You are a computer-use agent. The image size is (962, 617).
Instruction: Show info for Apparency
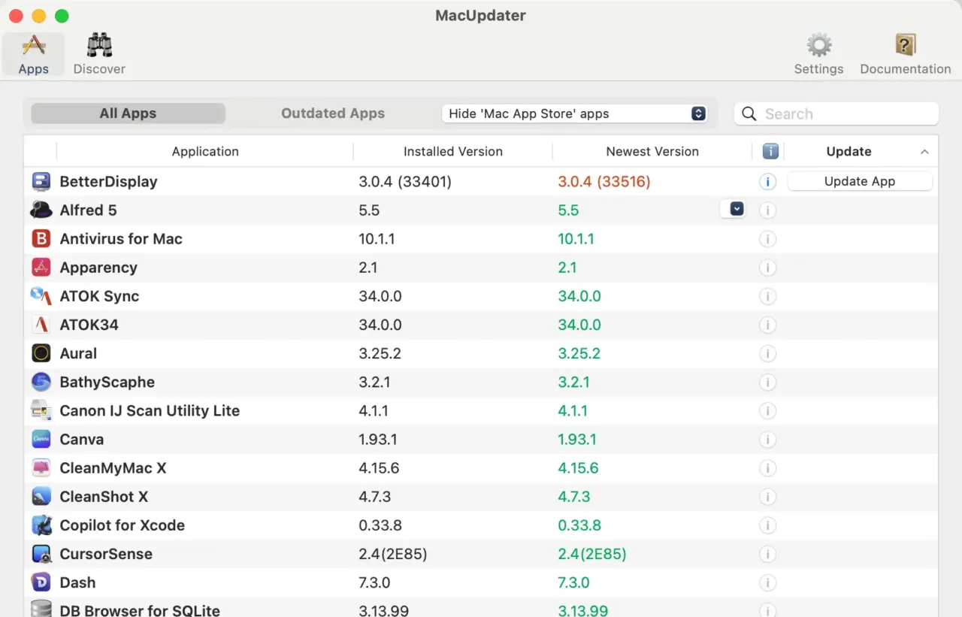[x=767, y=268]
